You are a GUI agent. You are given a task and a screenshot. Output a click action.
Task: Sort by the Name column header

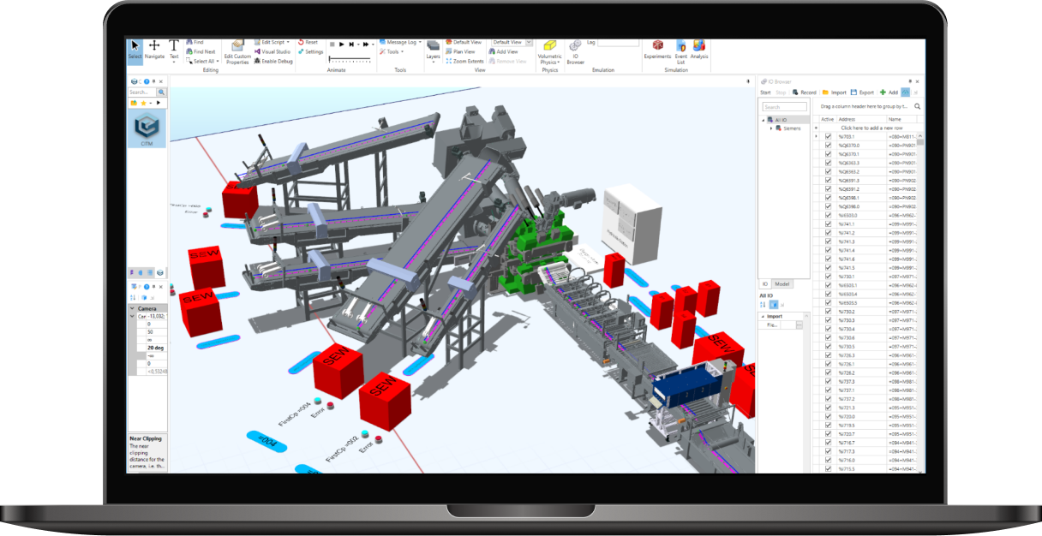901,119
